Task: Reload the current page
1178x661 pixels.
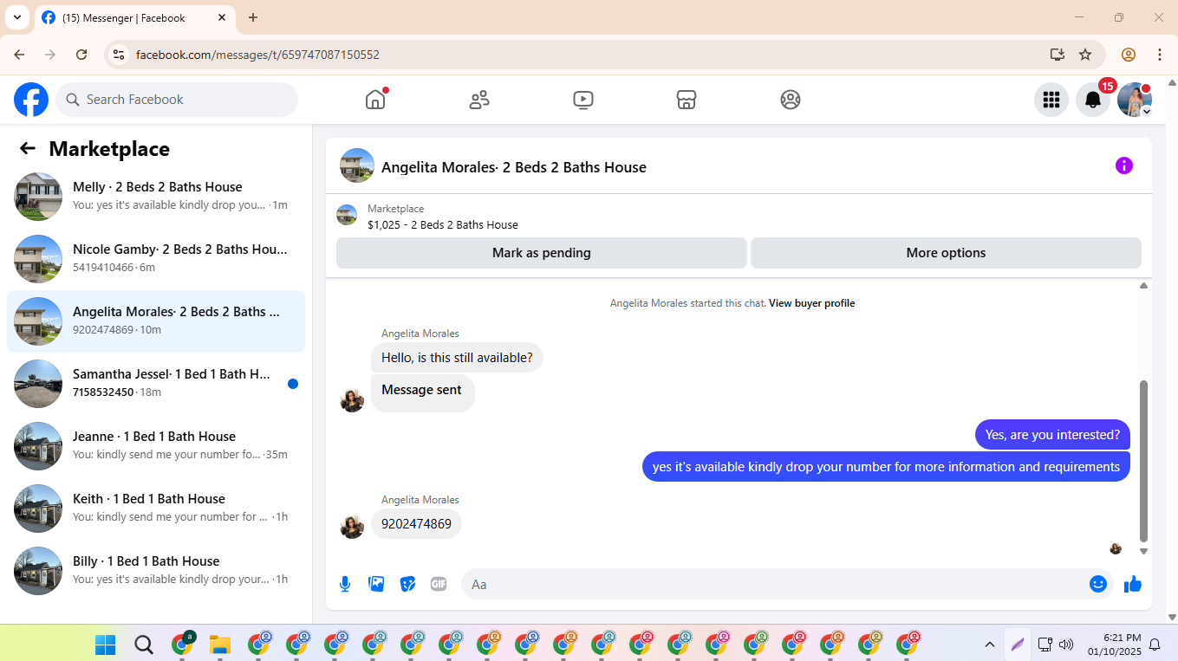Action: [x=81, y=55]
